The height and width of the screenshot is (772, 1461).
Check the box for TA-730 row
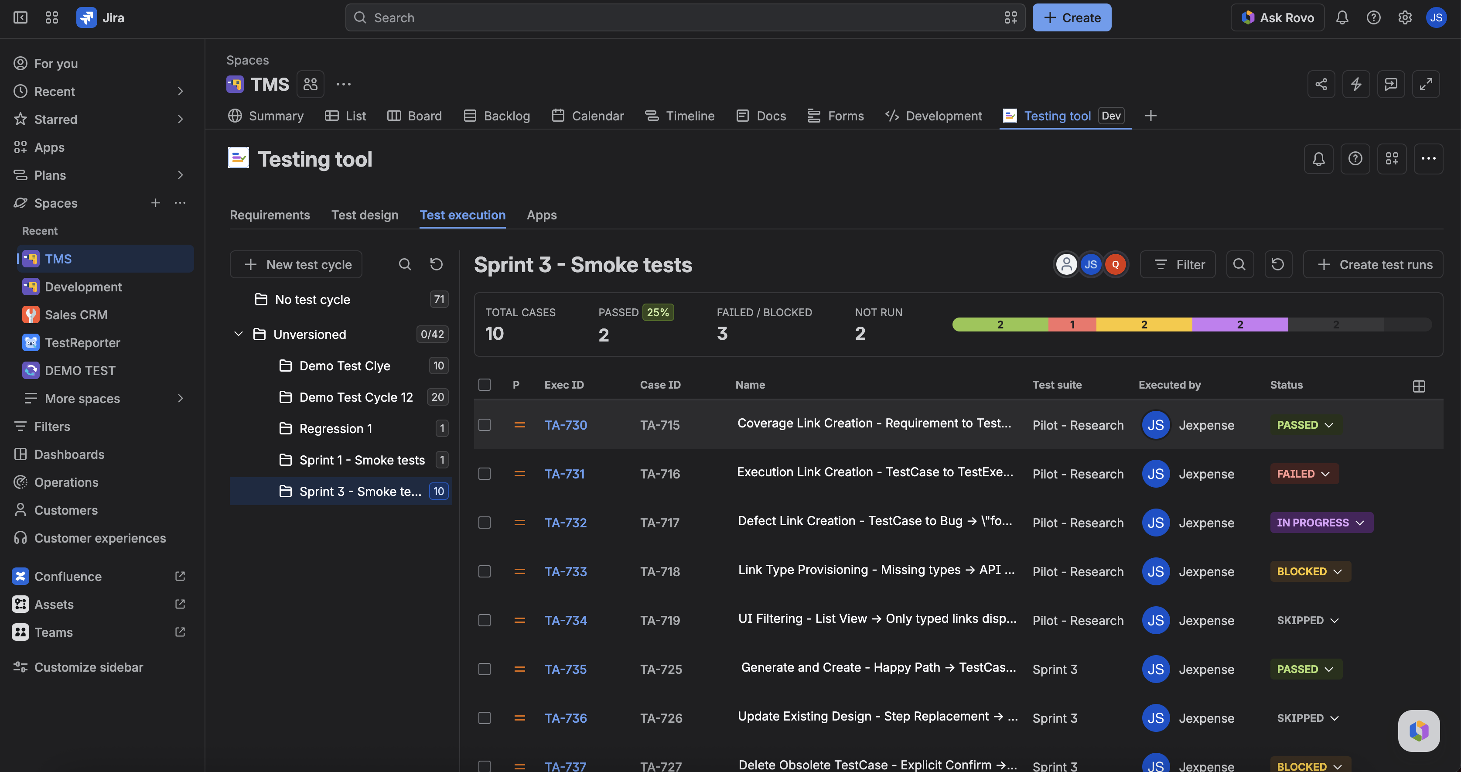(x=485, y=425)
